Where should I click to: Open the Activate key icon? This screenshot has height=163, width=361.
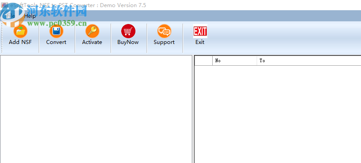coord(92,31)
